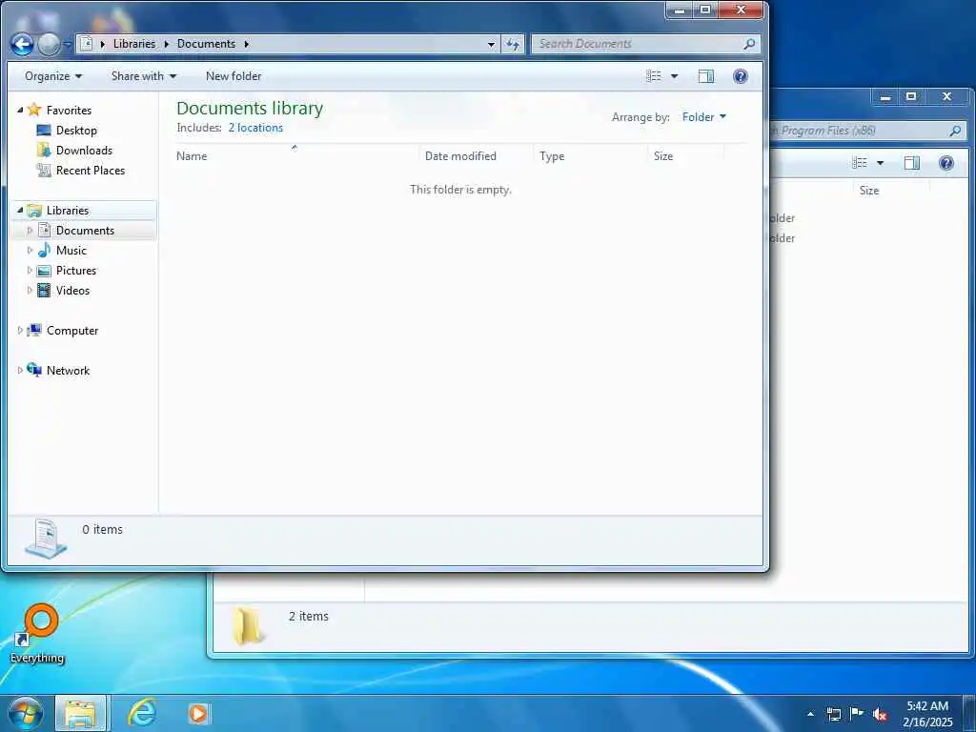This screenshot has width=976, height=732.
Task: Open the network tray icon
Action: click(x=834, y=714)
